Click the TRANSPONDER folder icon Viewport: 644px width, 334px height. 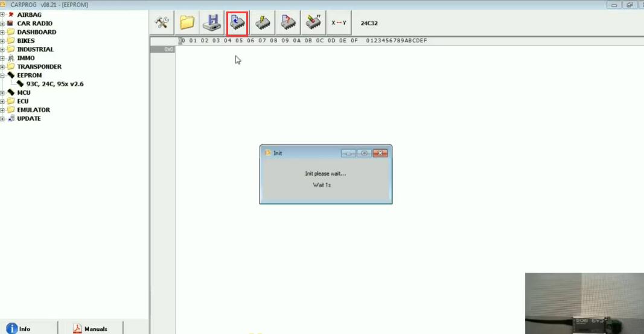tap(11, 66)
